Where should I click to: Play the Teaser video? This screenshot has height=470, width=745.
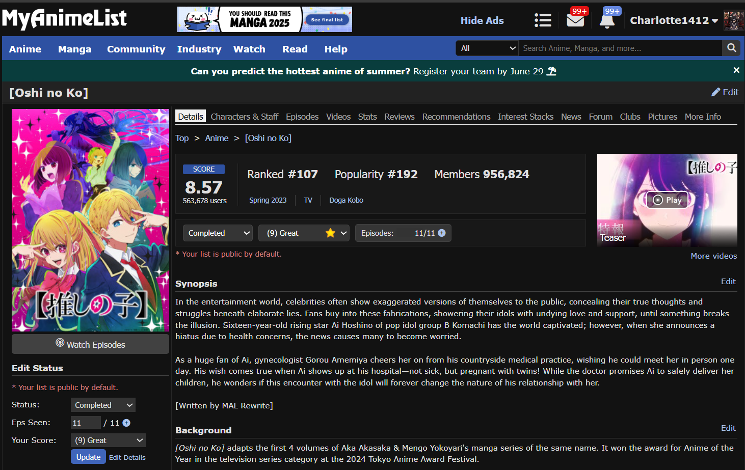[x=667, y=200]
